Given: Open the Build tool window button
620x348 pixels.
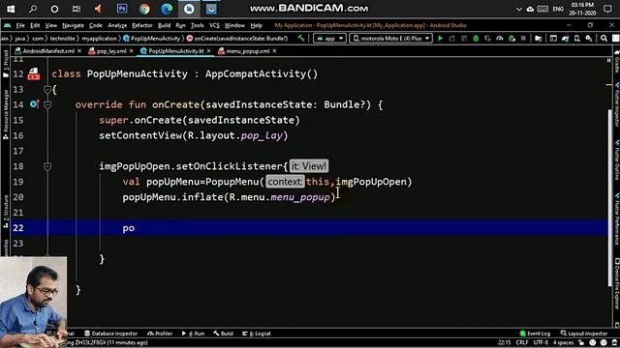Looking at the screenshot, I should tap(224, 333).
